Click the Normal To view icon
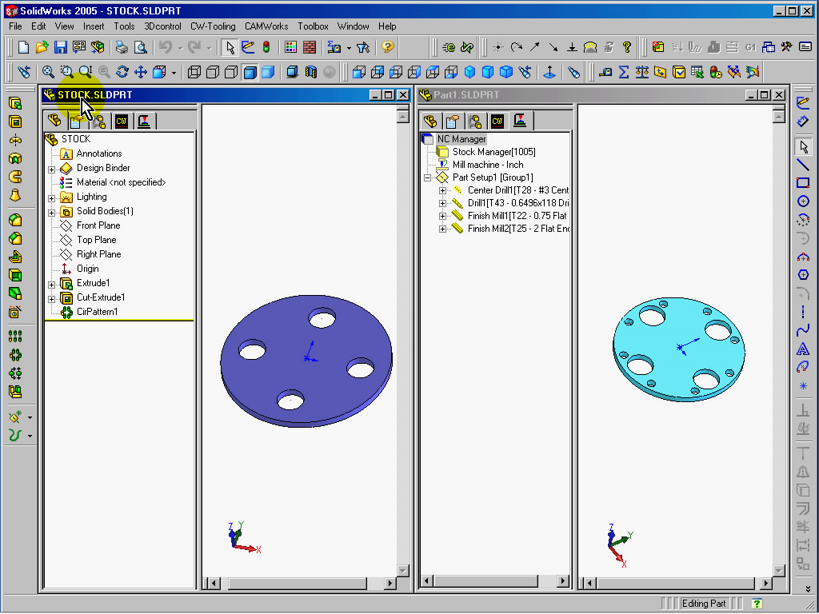The height and width of the screenshot is (614, 819). 549,72
